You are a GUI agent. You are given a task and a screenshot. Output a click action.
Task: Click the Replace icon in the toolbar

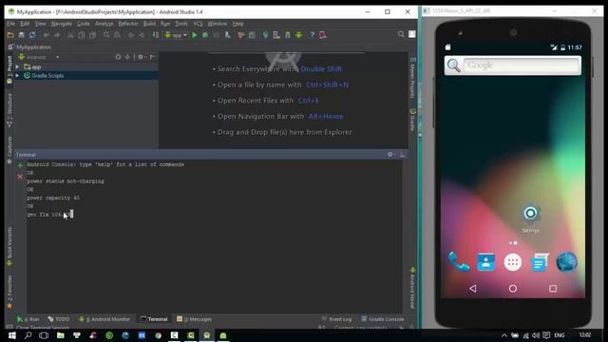click(x=117, y=35)
